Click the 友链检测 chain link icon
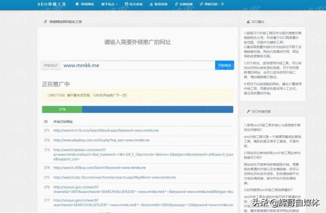Viewport: 326px width, 213px height. click(x=176, y=4)
